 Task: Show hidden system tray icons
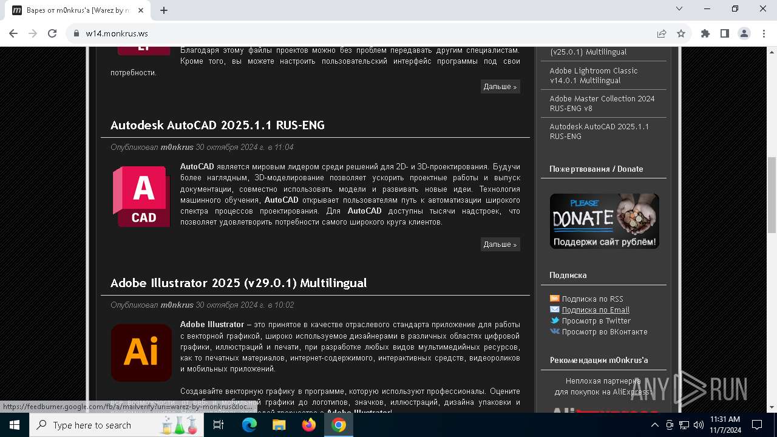point(654,425)
